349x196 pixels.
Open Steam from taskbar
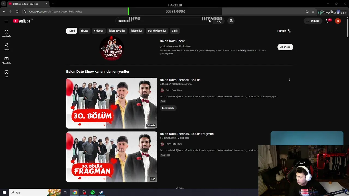[x=101, y=192]
